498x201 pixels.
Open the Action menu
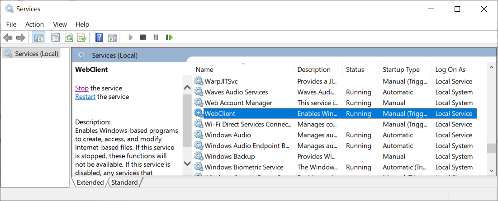(x=35, y=24)
